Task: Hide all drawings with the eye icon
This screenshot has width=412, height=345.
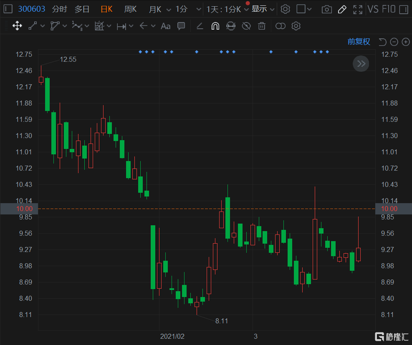Action: (246, 26)
